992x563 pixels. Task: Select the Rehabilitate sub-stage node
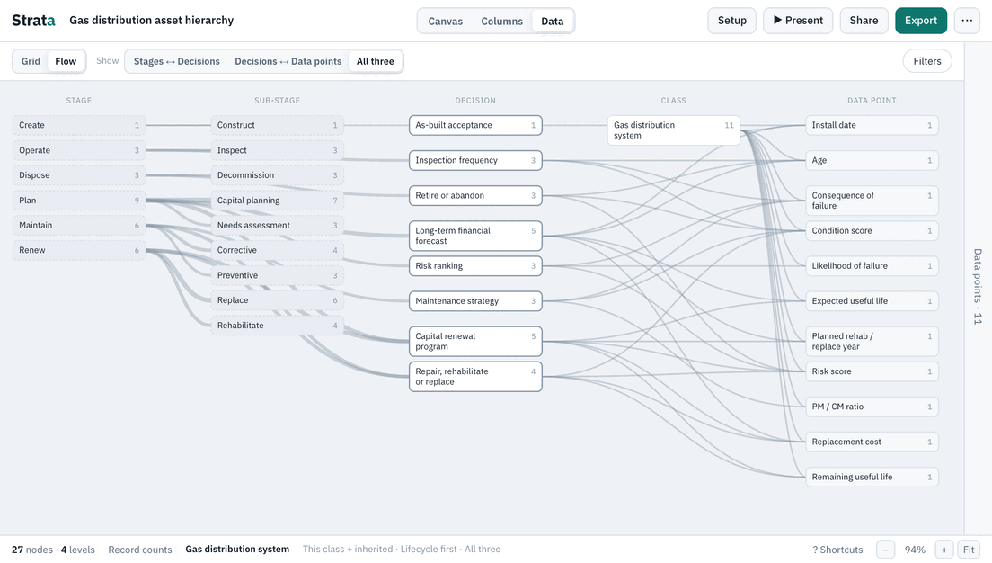pos(277,326)
